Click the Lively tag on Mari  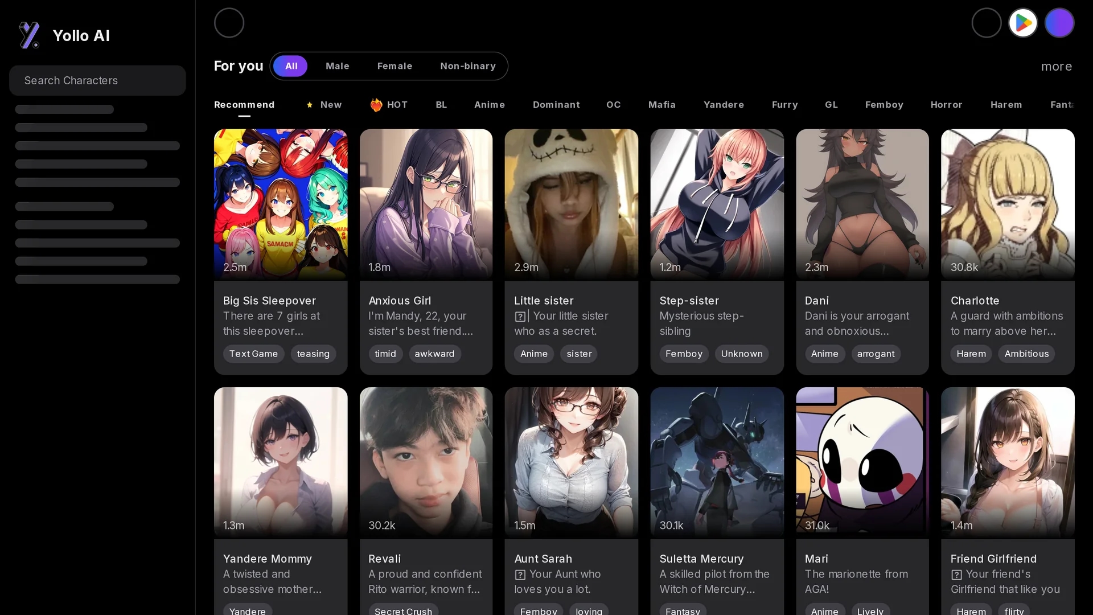click(x=870, y=610)
